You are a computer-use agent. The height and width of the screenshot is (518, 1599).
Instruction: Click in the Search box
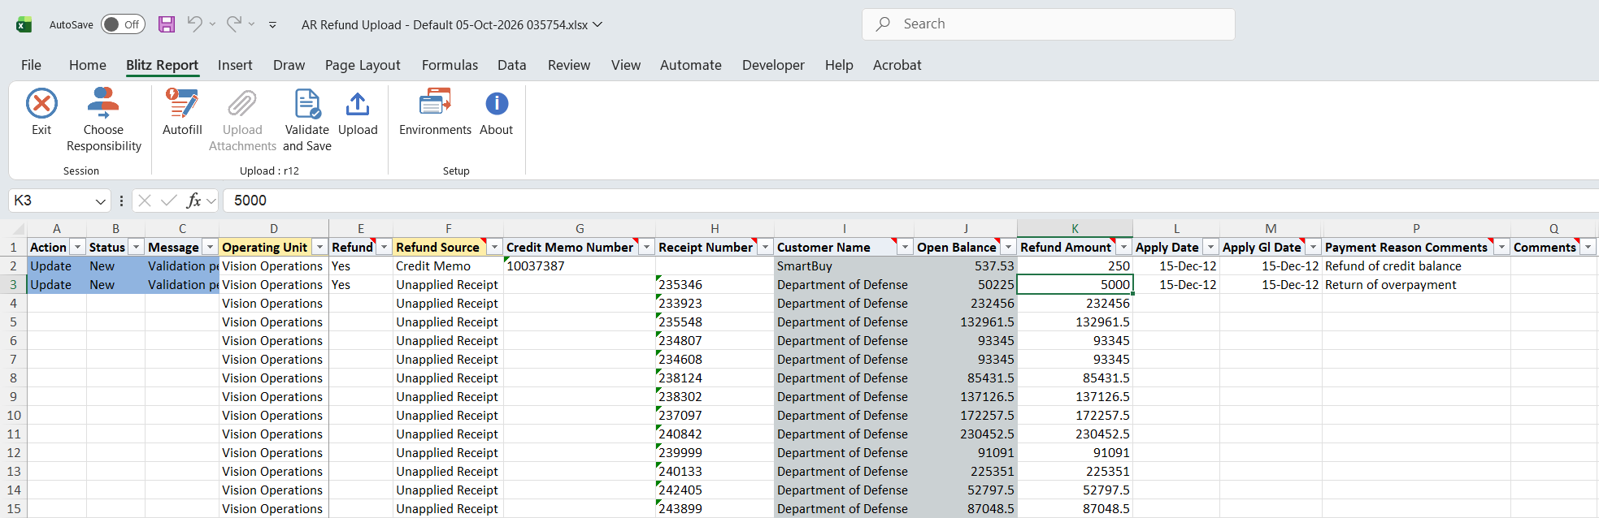point(1049,24)
